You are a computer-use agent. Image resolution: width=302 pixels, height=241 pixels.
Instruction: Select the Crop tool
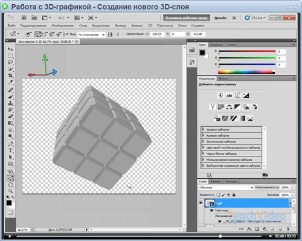10,76
